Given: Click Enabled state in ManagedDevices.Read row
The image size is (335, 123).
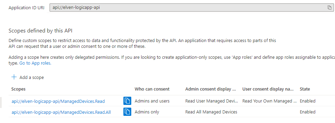Looking at the screenshot, I should pyautogui.click(x=307, y=101).
